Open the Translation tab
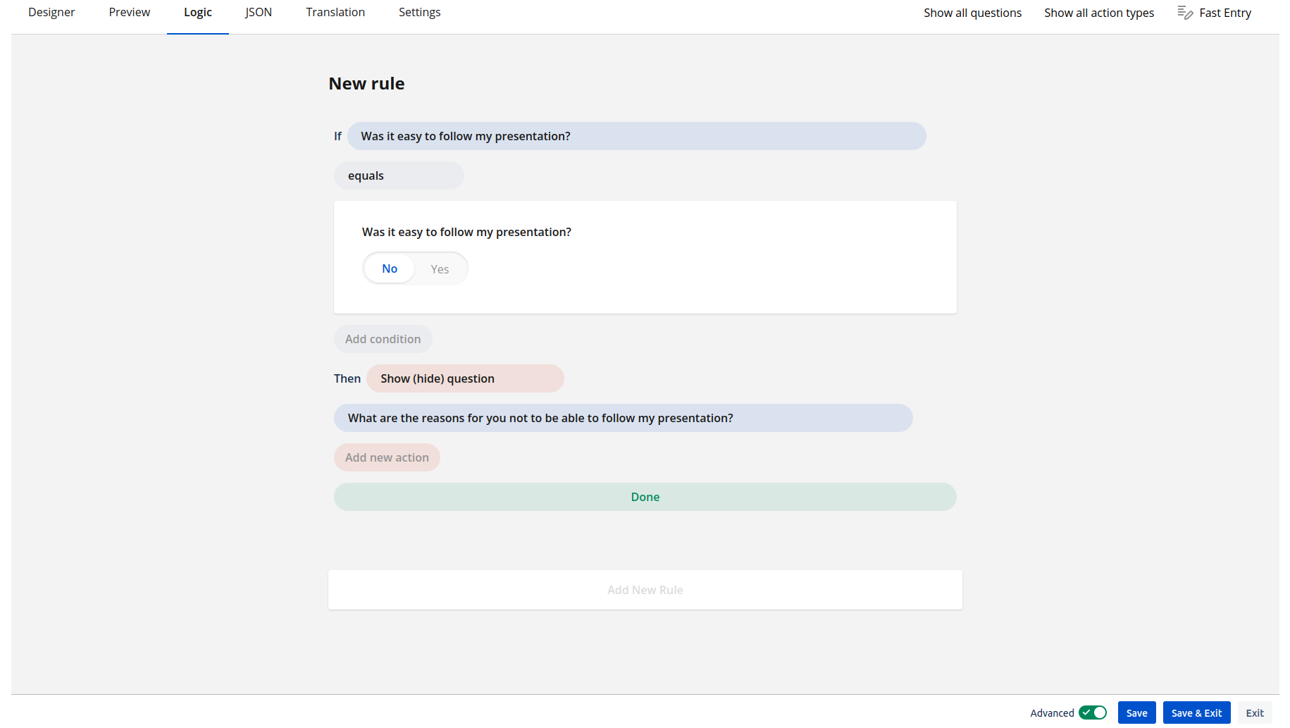Viewport: 1290px width, 728px height. pos(335,13)
